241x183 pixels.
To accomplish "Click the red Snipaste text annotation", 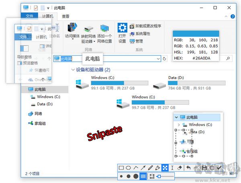I will (x=105, y=133).
